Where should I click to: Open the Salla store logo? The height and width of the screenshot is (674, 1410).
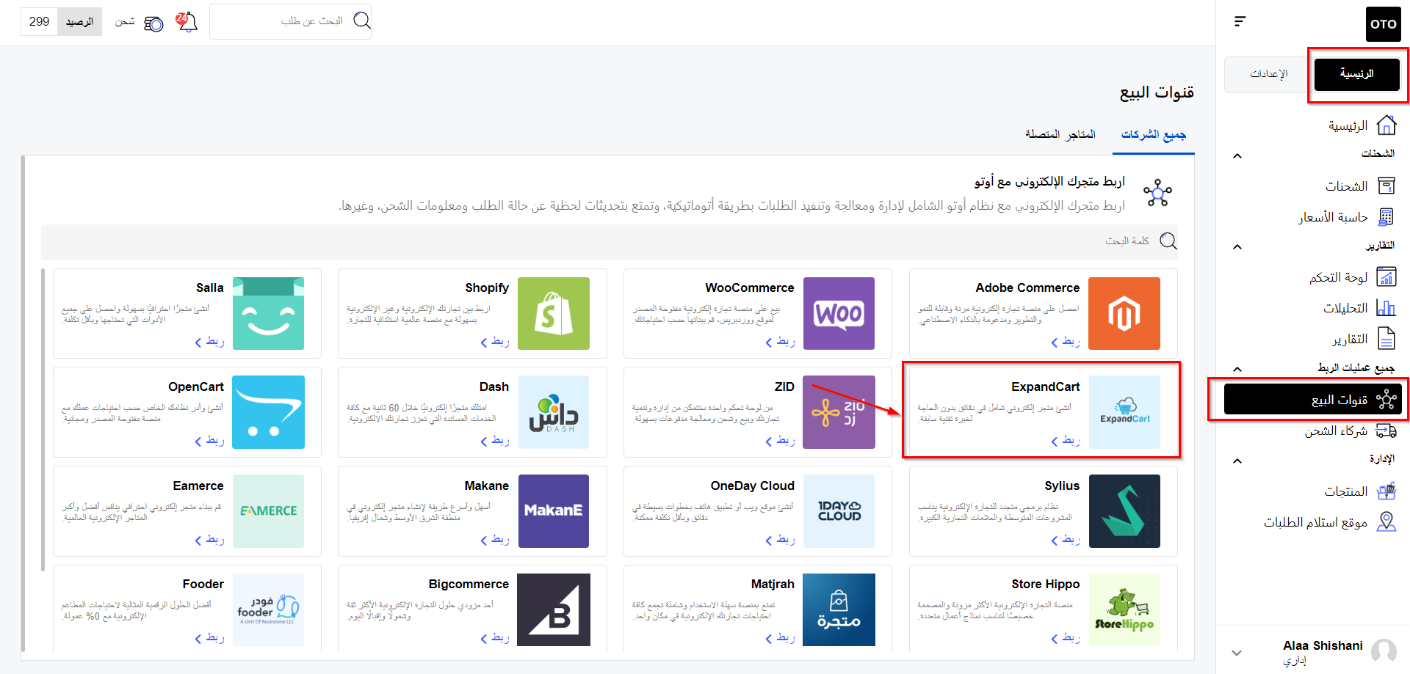pos(268,313)
